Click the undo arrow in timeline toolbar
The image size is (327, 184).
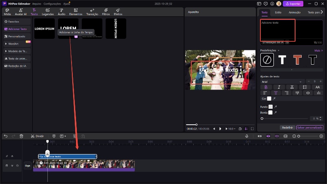pos(6,136)
